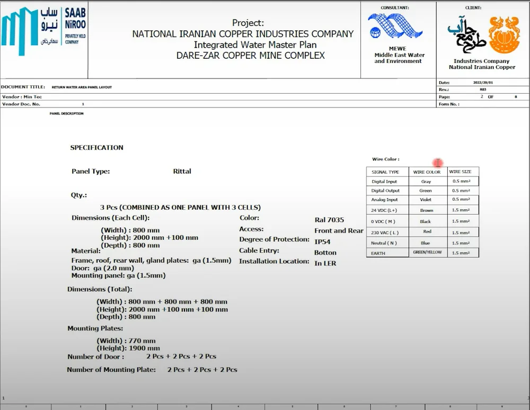Screen dimensions: 530x410
Task: Select the 'SPECIFICATION' heading
Action: tap(96, 148)
